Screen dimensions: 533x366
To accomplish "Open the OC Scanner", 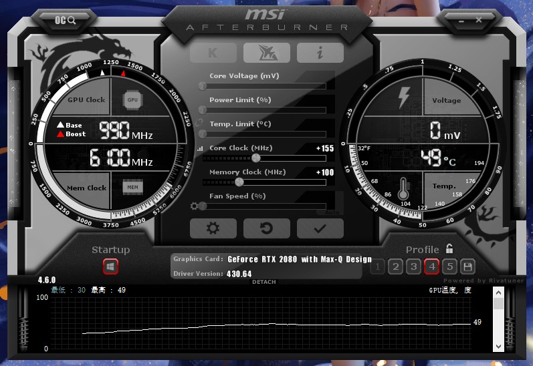I will [66, 21].
